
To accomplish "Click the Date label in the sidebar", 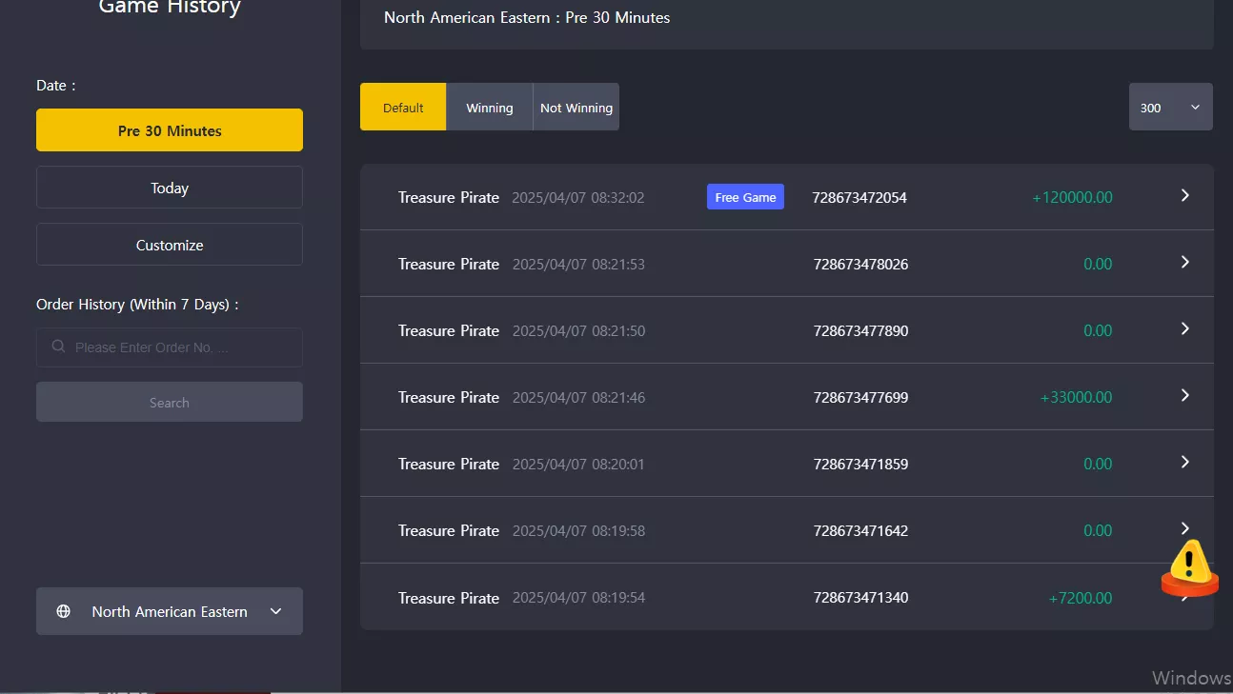I will (x=56, y=86).
